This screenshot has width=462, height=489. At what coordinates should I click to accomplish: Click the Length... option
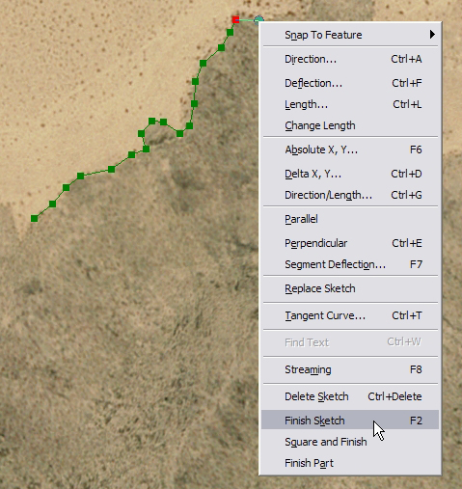point(350,104)
